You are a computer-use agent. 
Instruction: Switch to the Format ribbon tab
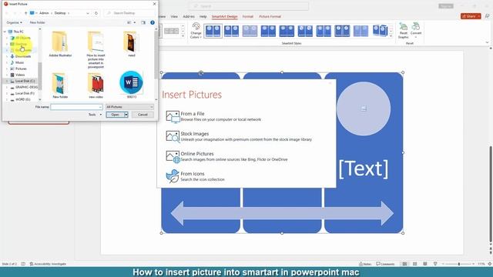point(248,16)
